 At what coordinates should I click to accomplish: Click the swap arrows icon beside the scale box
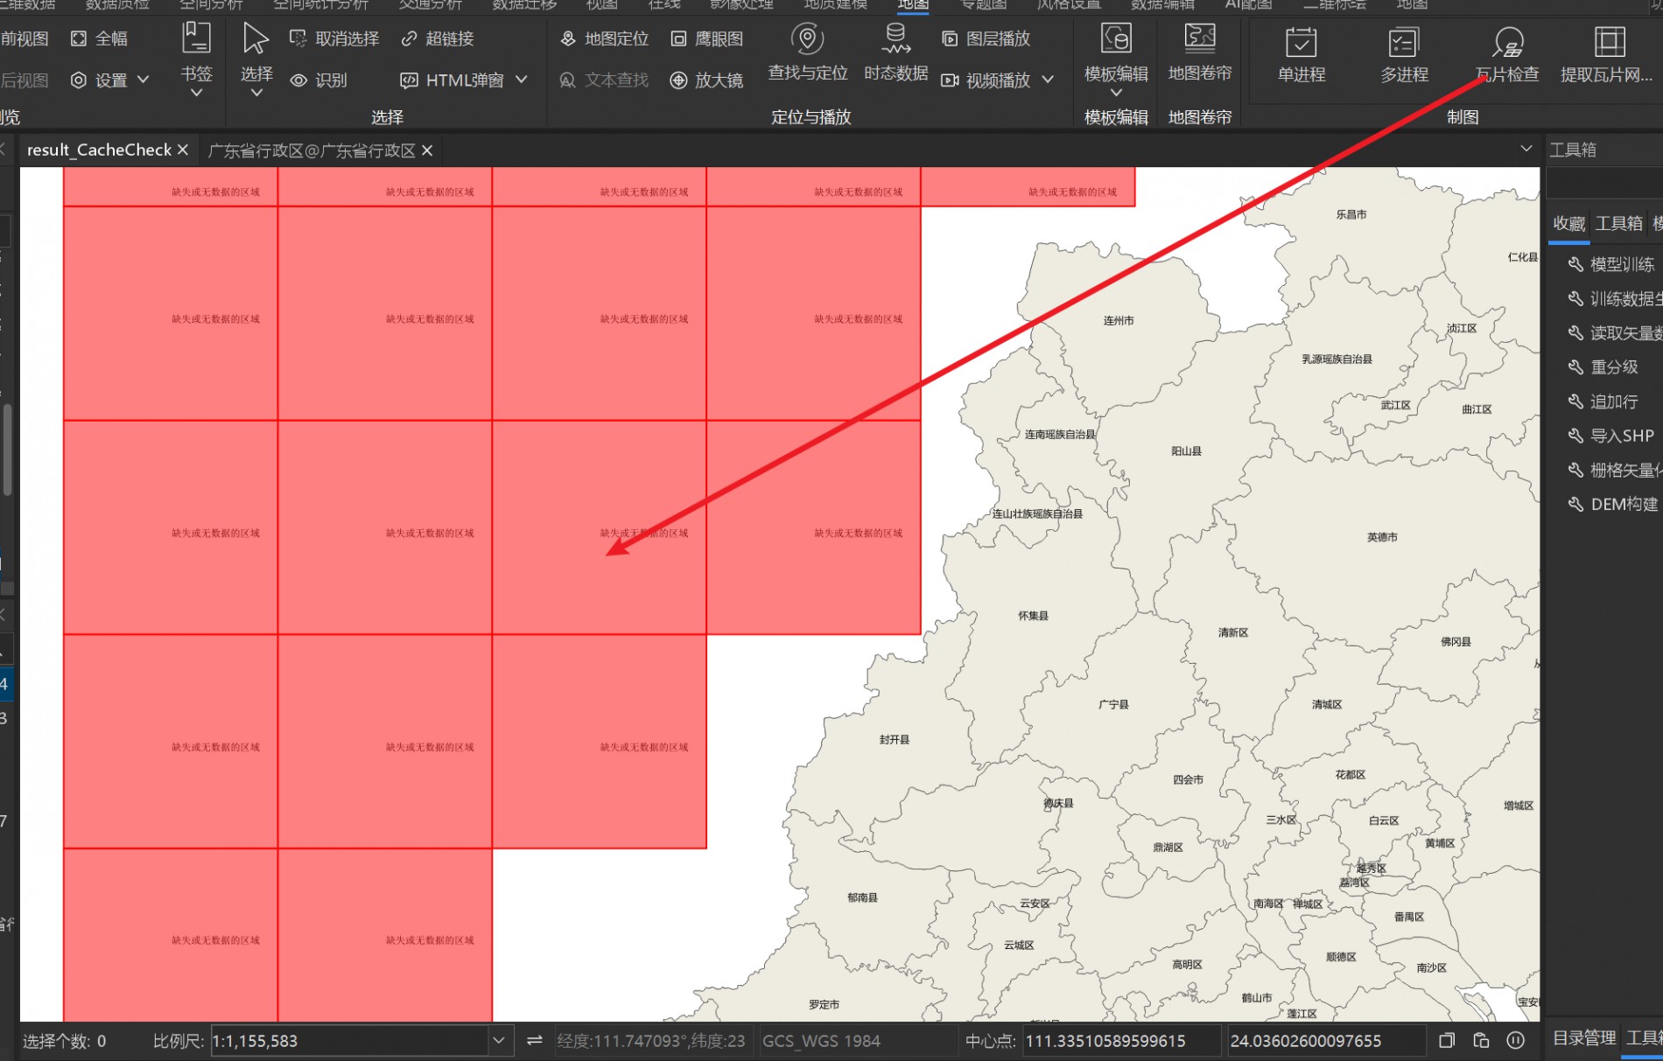click(534, 1041)
